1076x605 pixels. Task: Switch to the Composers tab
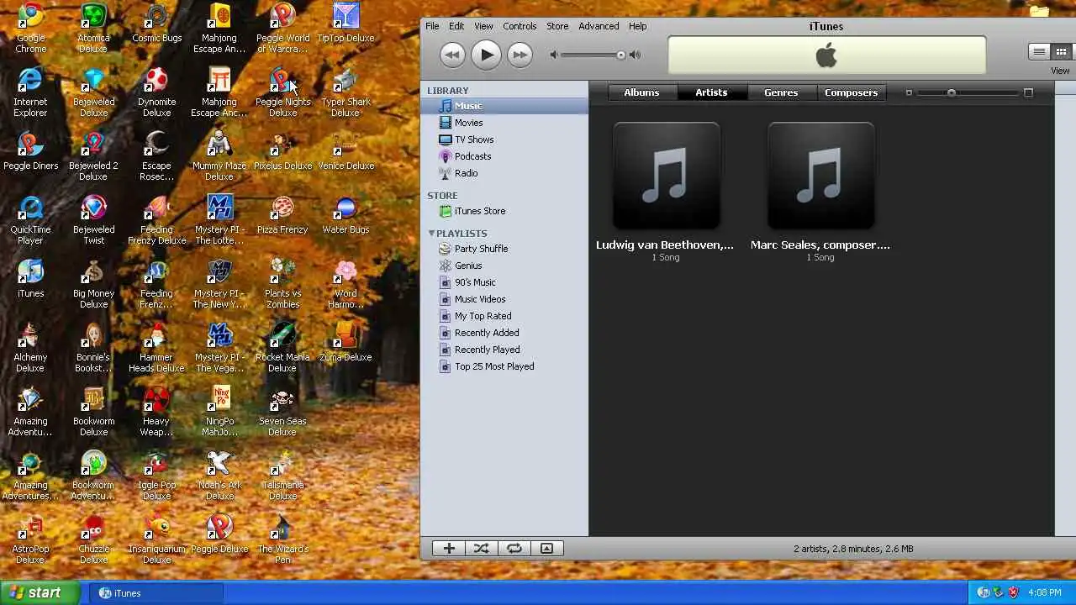851,92
